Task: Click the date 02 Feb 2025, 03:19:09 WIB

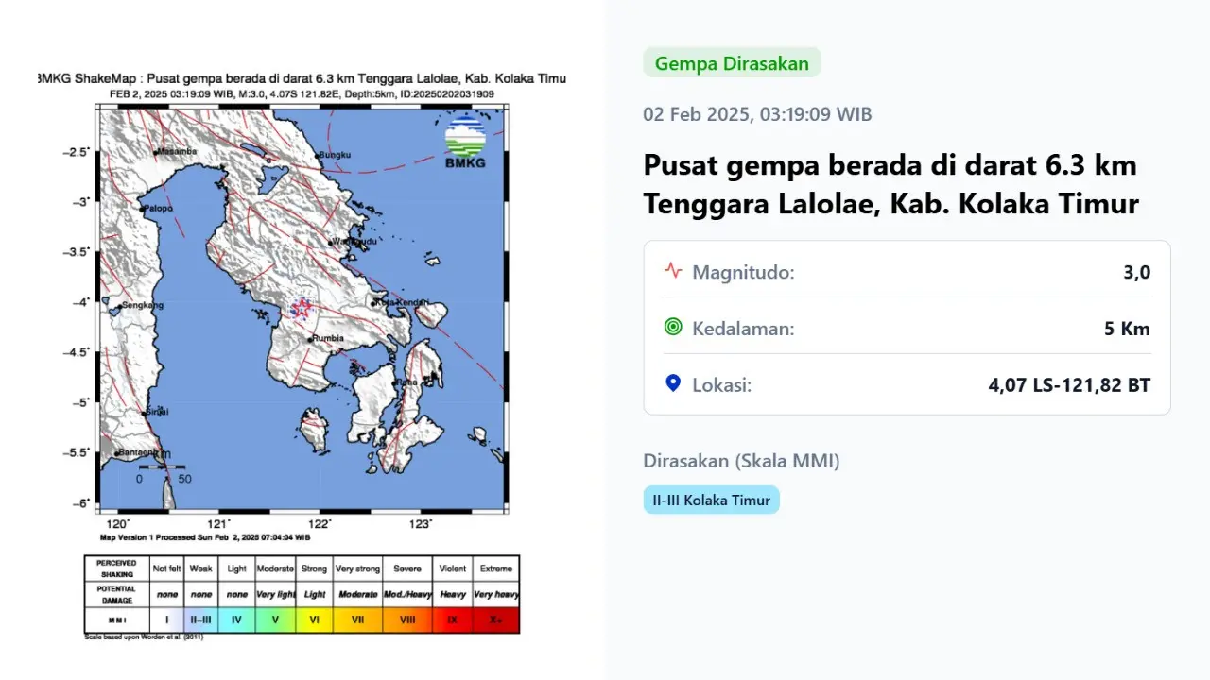Action: click(757, 114)
